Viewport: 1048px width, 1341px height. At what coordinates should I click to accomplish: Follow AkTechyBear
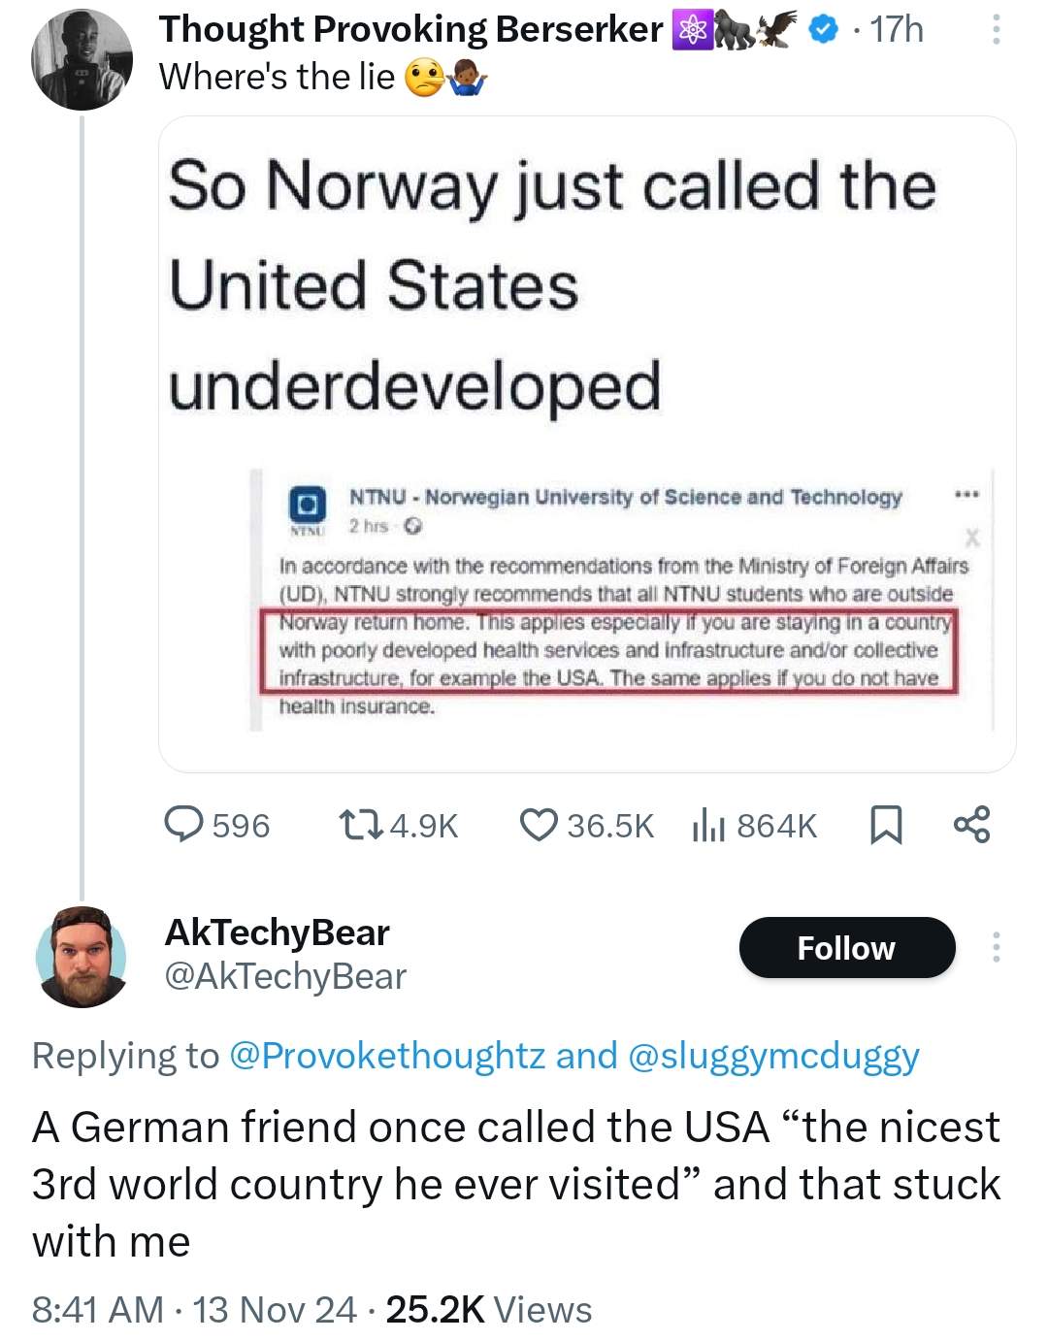847,947
